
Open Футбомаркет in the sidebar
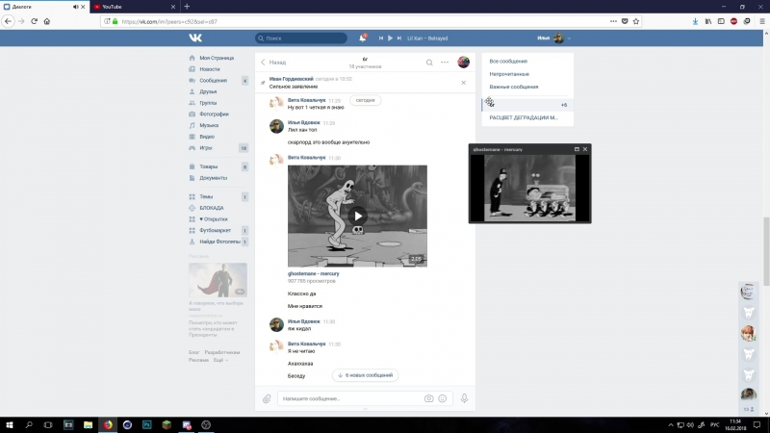215,230
